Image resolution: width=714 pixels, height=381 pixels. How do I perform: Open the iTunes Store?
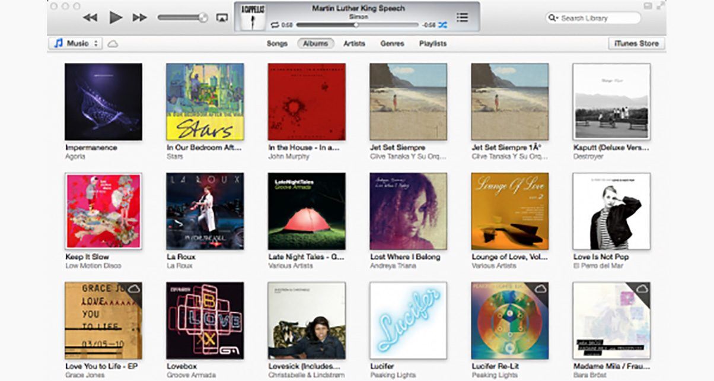click(637, 43)
